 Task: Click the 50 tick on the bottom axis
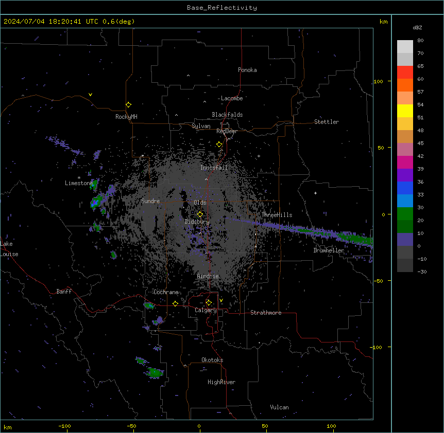(x=265, y=426)
